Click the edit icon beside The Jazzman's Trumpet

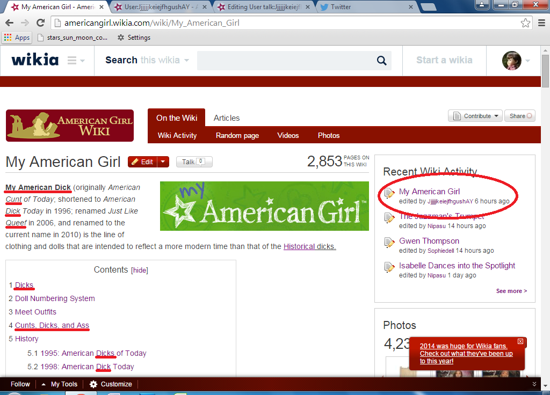click(x=389, y=218)
